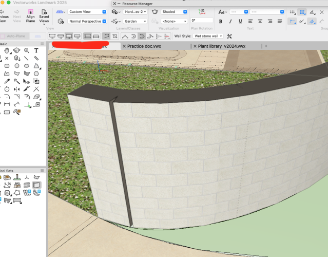The height and width of the screenshot is (257, 328).
Task: Select the Text tool in Basic palette
Action: [36, 51]
